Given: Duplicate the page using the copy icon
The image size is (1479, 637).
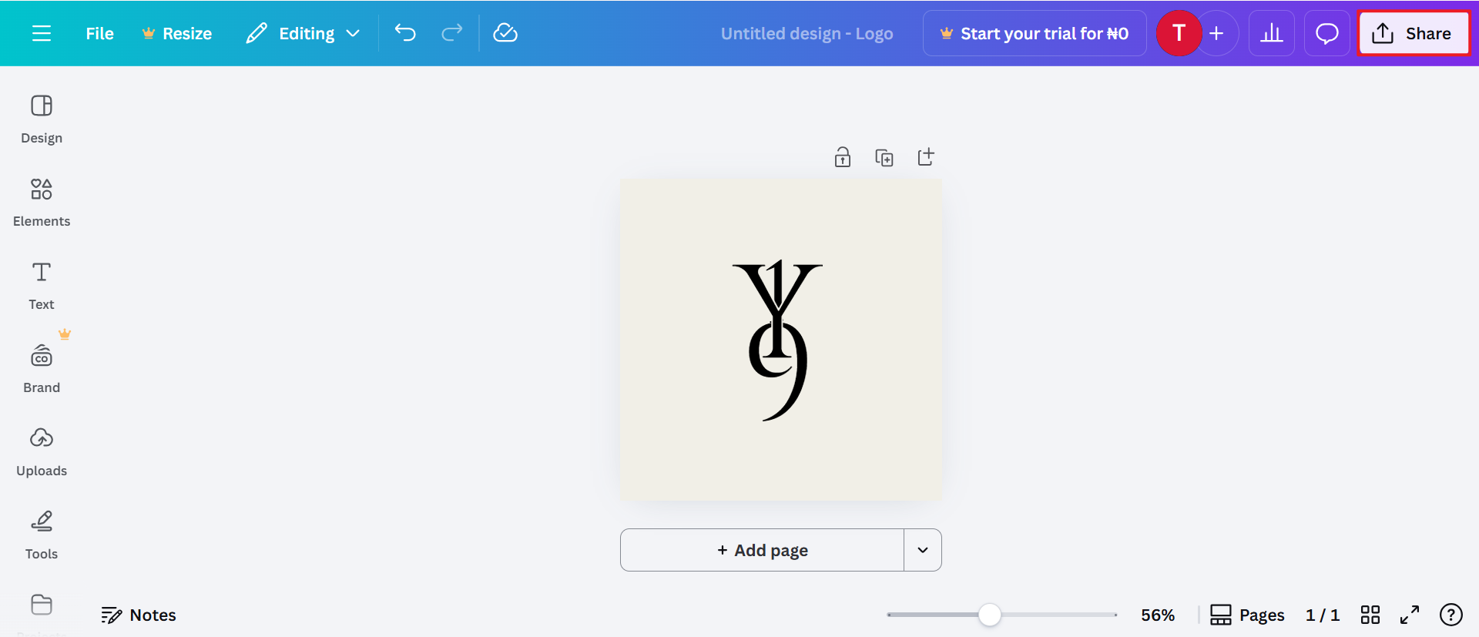Looking at the screenshot, I should [884, 158].
